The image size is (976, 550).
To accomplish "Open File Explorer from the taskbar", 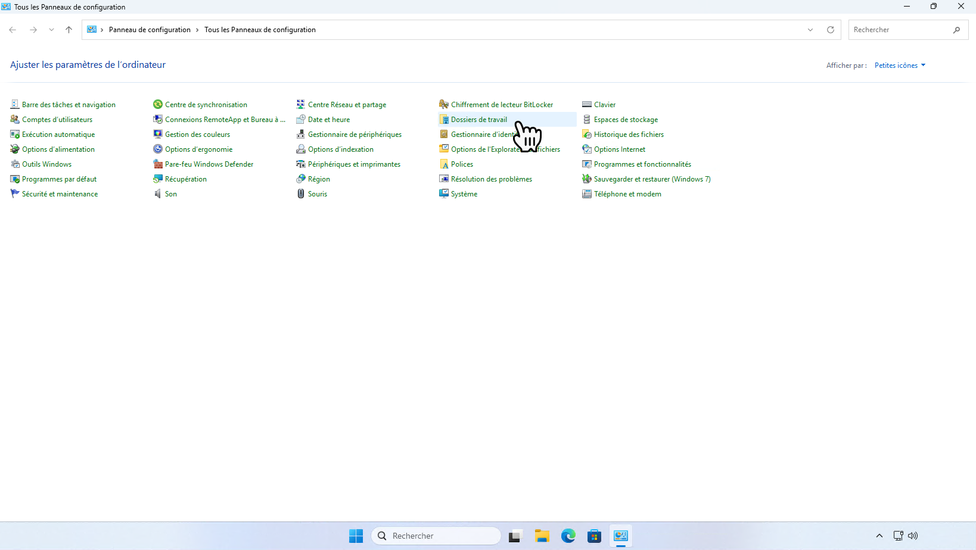I will [x=542, y=536].
